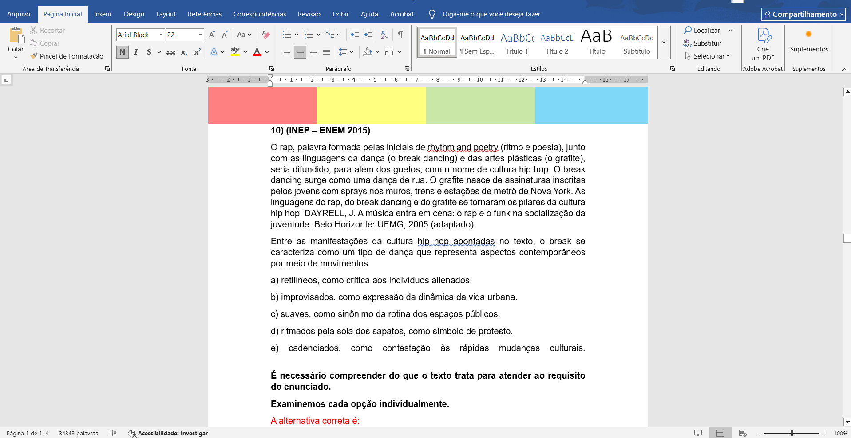Open the font size dropdown
851x438 pixels.
tap(200, 35)
